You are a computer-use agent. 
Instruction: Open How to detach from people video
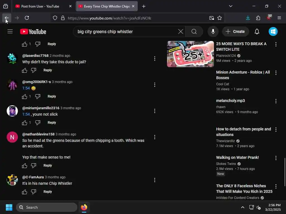244,132
